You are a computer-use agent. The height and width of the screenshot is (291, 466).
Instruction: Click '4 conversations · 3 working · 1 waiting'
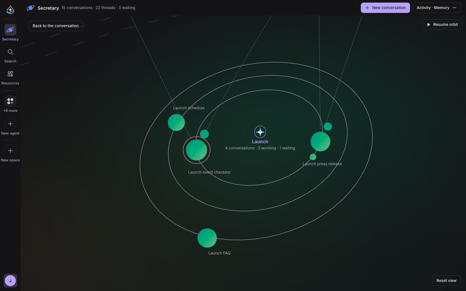pos(260,148)
